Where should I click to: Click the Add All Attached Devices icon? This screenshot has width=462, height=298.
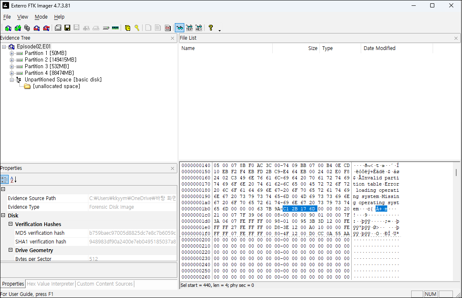[x=18, y=28]
